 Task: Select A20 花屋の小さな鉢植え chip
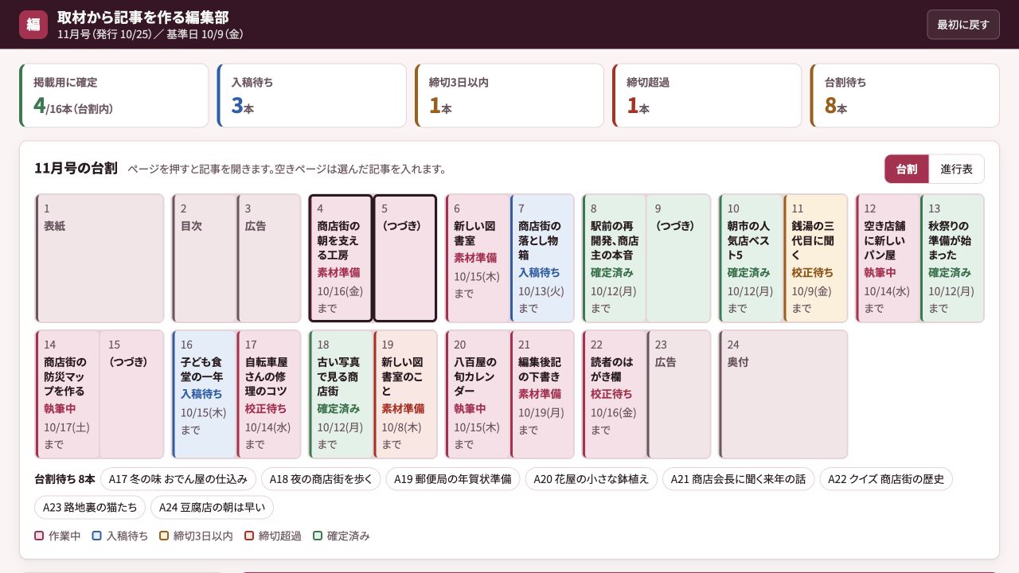click(x=591, y=479)
